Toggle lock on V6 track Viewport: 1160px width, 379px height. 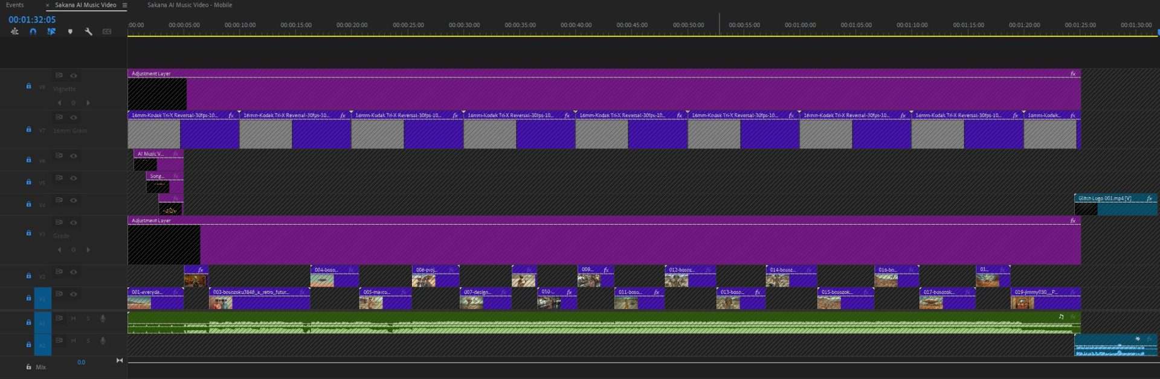28,159
